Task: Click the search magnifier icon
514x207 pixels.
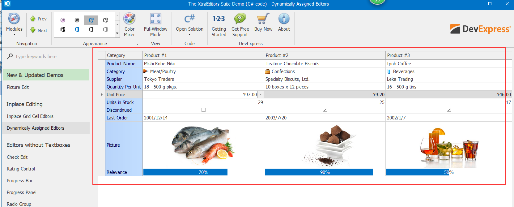Action: click(10, 56)
